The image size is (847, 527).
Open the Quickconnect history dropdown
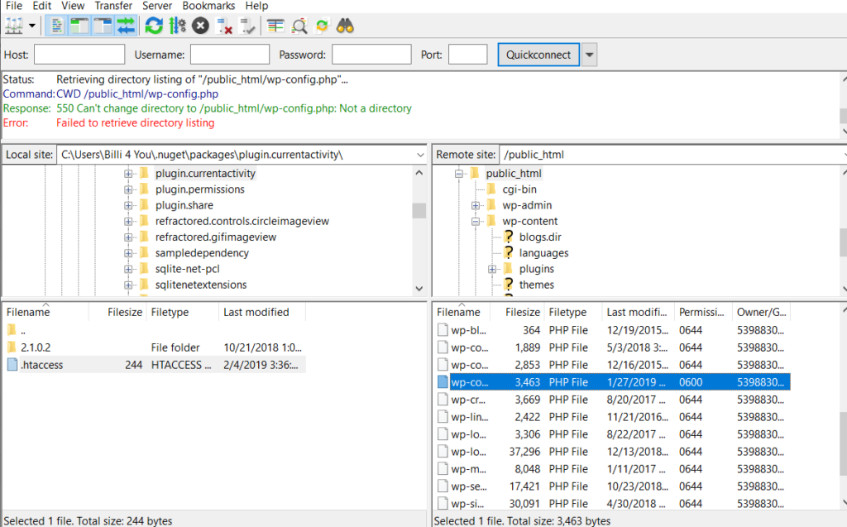point(589,55)
